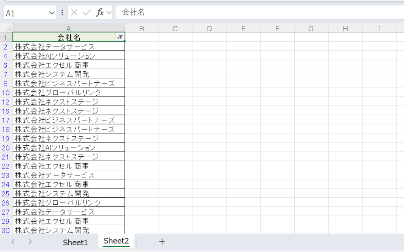Select the Sheet2 tab
Image resolution: width=404 pixels, height=252 pixels.
[x=116, y=241]
